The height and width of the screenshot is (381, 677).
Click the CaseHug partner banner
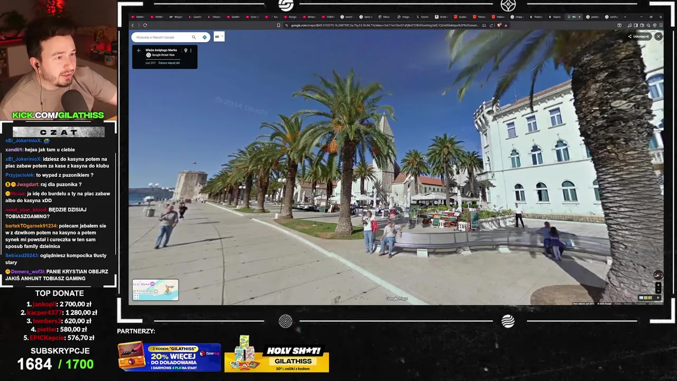click(169, 356)
